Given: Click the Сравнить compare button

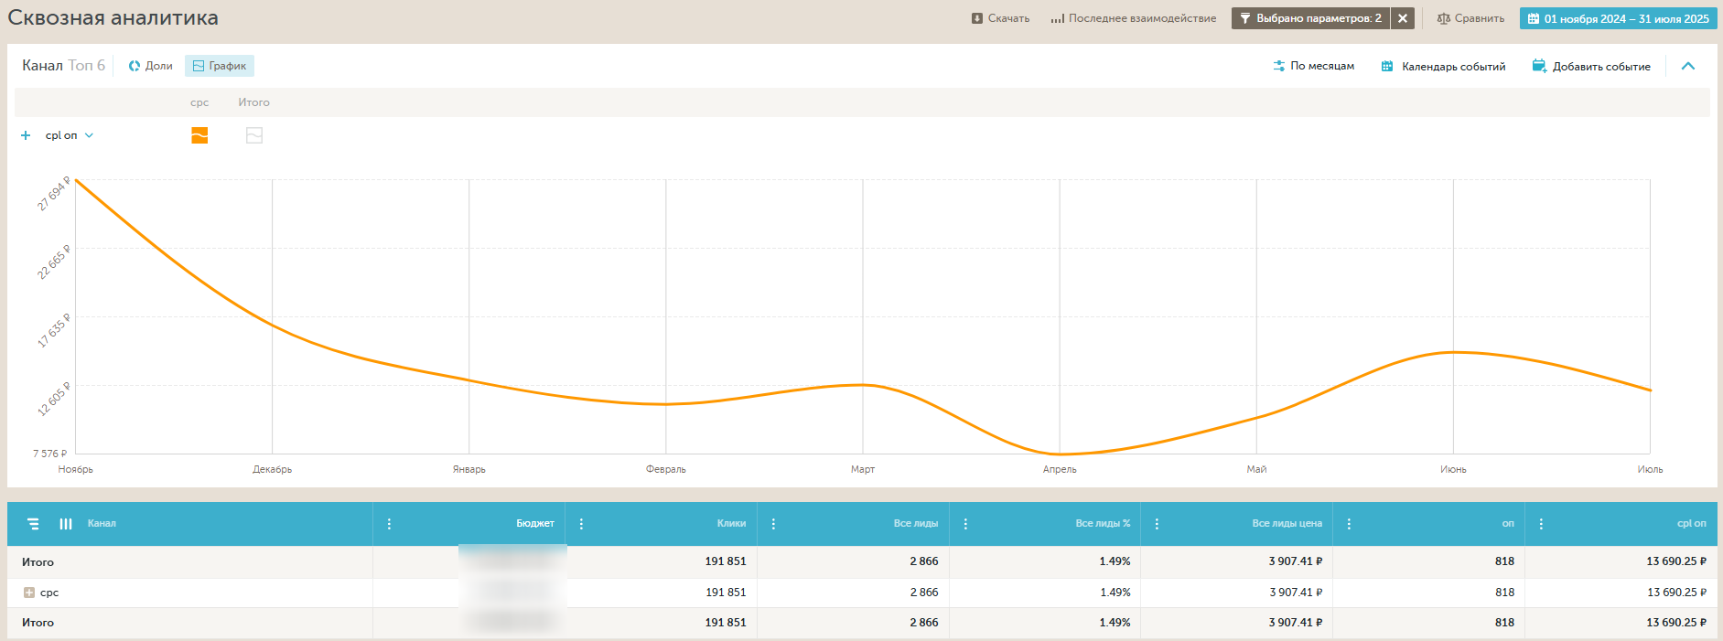Looking at the screenshot, I should pos(1470,18).
